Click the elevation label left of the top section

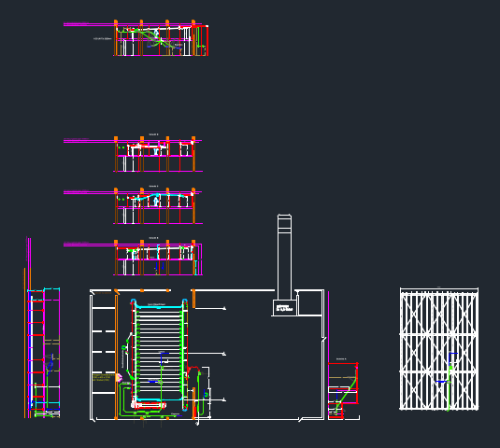pyautogui.click(x=103, y=39)
